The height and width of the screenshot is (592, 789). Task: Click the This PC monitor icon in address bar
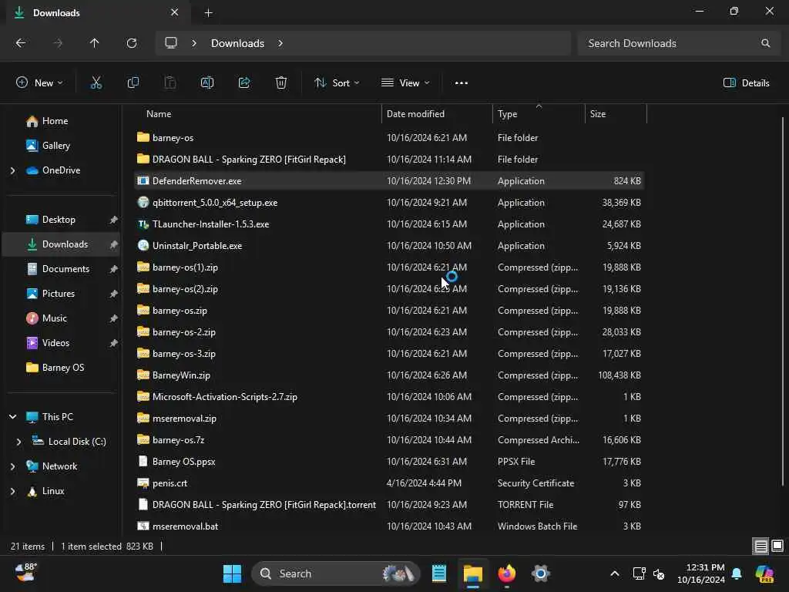[x=171, y=43]
